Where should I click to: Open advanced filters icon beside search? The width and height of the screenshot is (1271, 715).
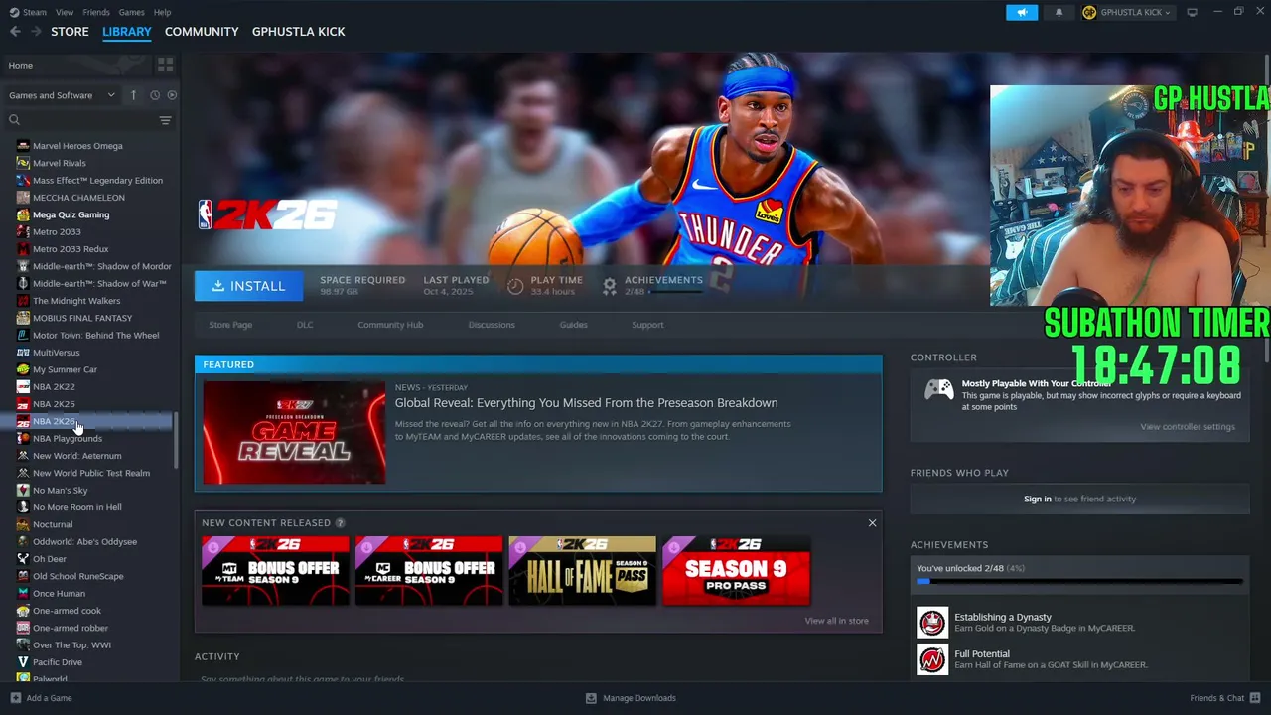click(x=165, y=120)
